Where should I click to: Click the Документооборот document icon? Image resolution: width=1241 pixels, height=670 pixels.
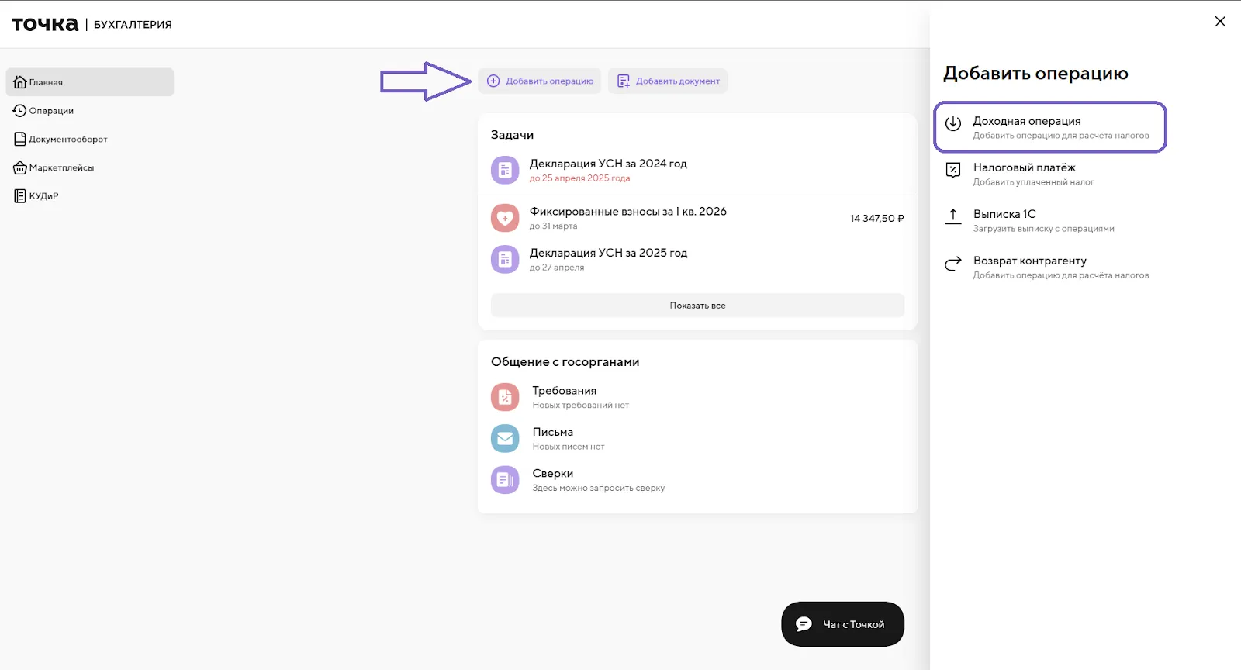click(x=20, y=140)
